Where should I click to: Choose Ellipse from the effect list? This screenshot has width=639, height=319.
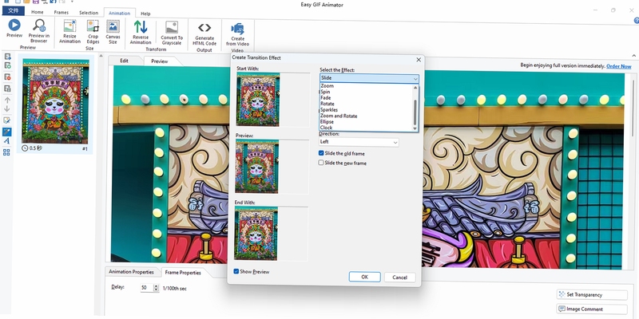pos(327,122)
